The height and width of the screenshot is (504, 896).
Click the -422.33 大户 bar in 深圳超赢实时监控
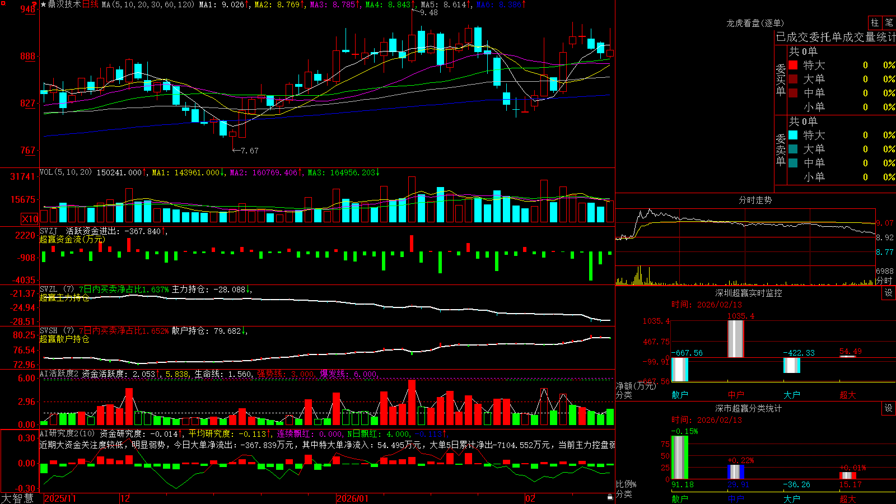point(792,365)
